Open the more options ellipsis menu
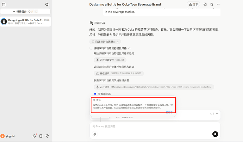The image size is (243, 142). click(218, 4)
